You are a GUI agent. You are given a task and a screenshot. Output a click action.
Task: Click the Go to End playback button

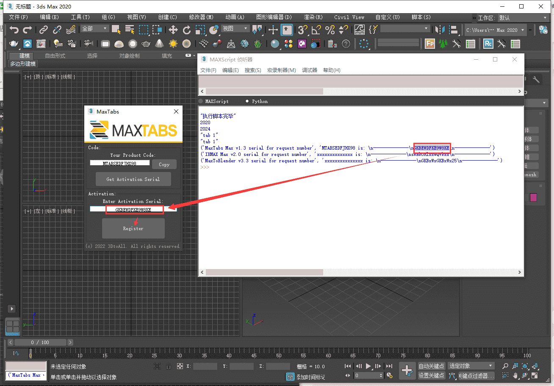(389, 366)
